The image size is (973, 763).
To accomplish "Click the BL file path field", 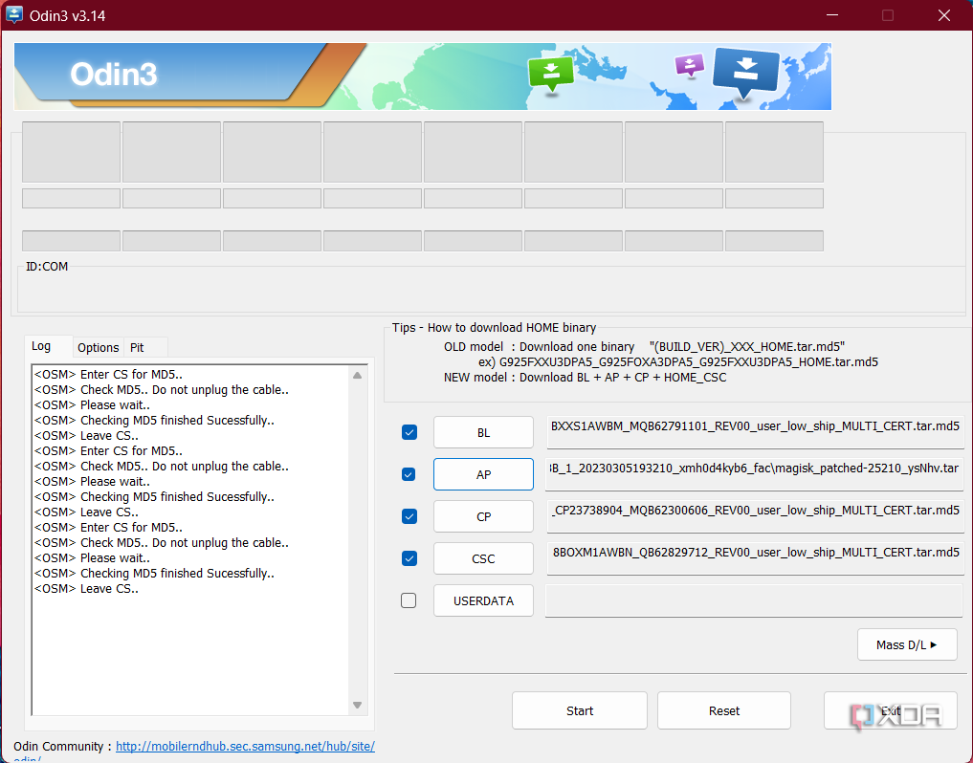I will 755,432.
